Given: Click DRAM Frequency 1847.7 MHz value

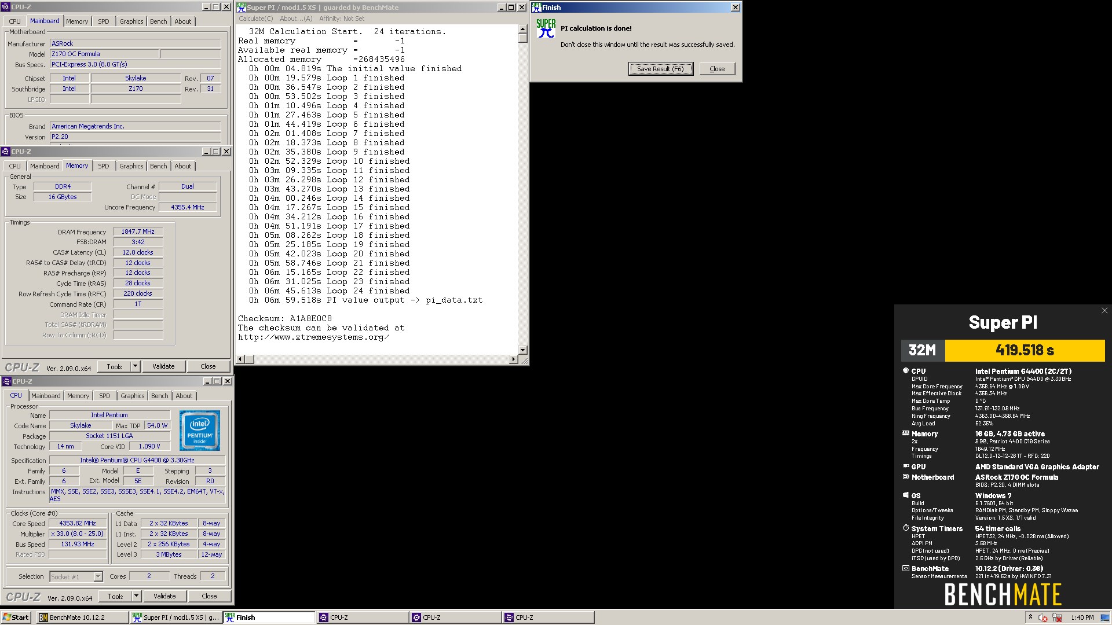Looking at the screenshot, I should pyautogui.click(x=138, y=231).
